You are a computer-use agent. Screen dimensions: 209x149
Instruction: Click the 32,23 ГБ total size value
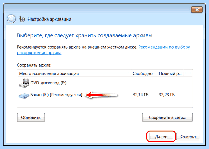167,95
